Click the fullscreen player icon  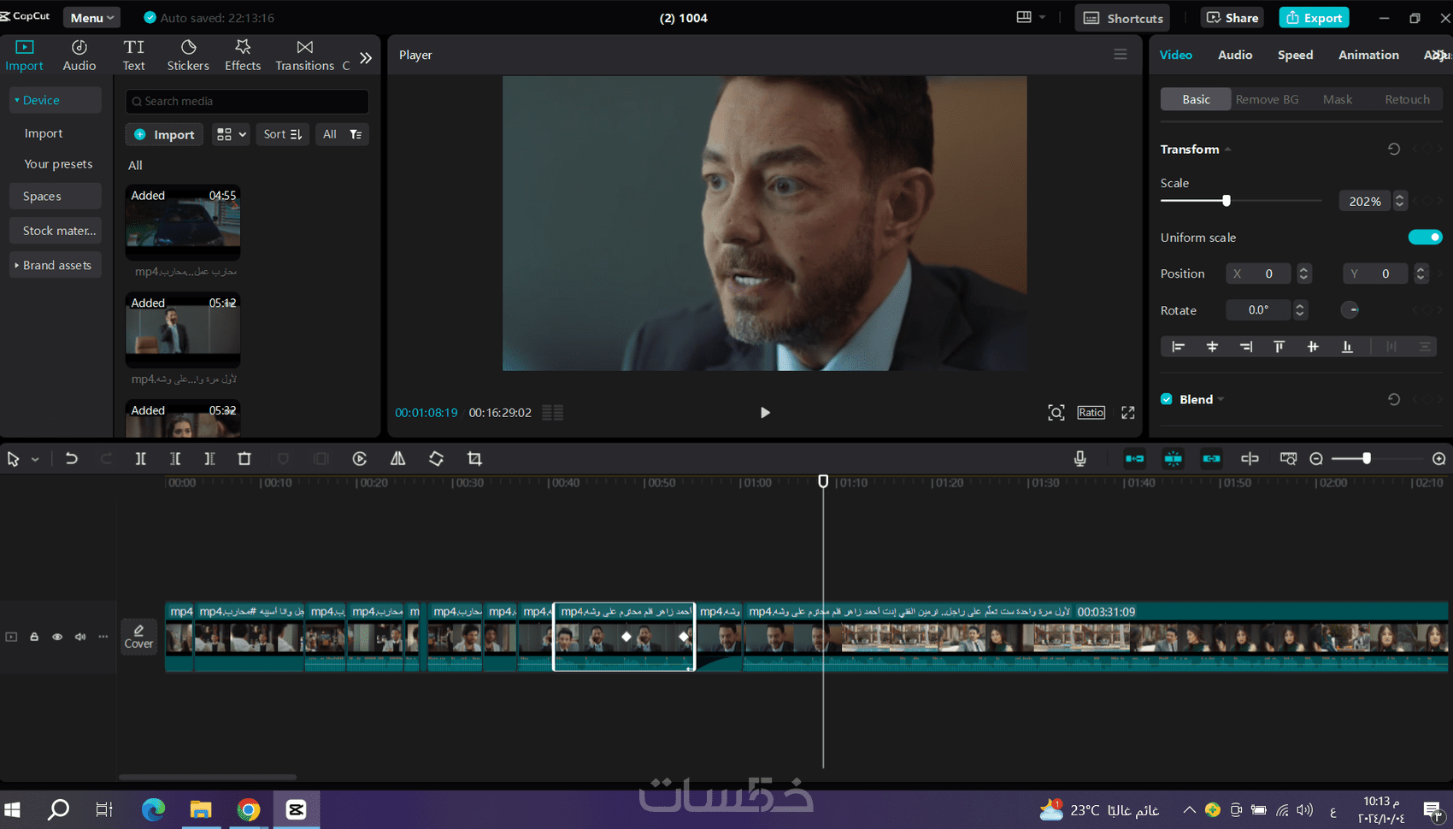pyautogui.click(x=1128, y=413)
